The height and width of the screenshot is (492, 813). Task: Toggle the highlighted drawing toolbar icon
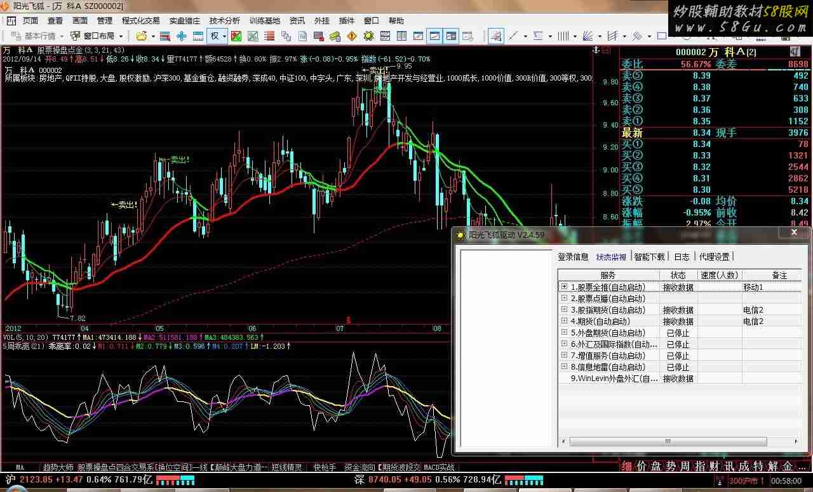[x=496, y=36]
